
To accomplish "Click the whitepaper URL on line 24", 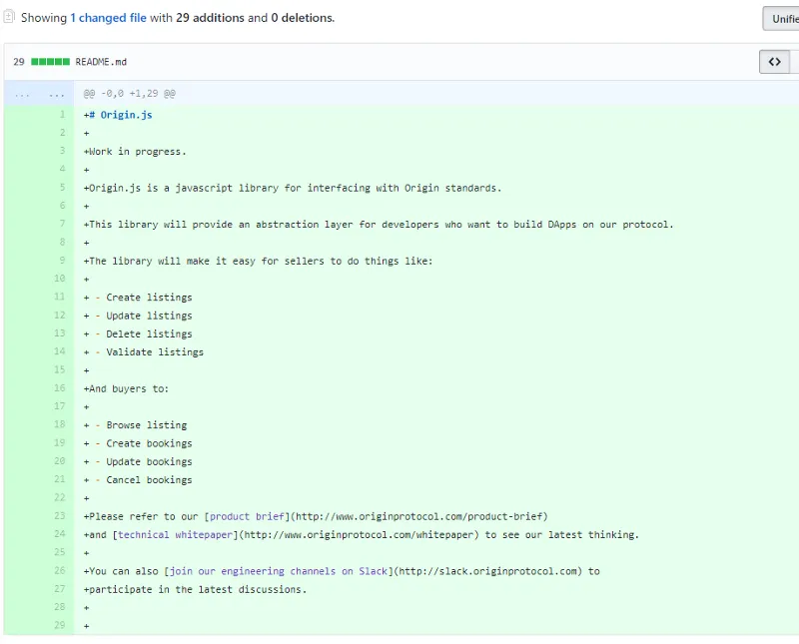I will pyautogui.click(x=359, y=535).
